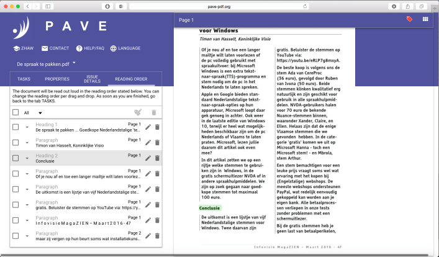The width and height of the screenshot is (439, 257).
Task: Expand the Infovisie MagaZIEN row type arrow
Action: click(x=27, y=220)
